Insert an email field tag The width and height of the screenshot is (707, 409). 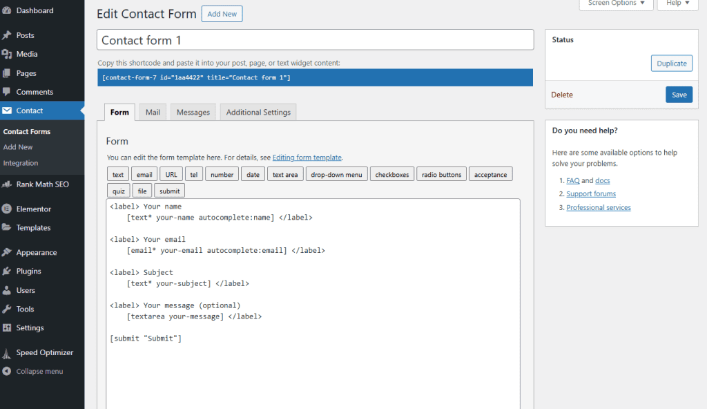click(144, 174)
